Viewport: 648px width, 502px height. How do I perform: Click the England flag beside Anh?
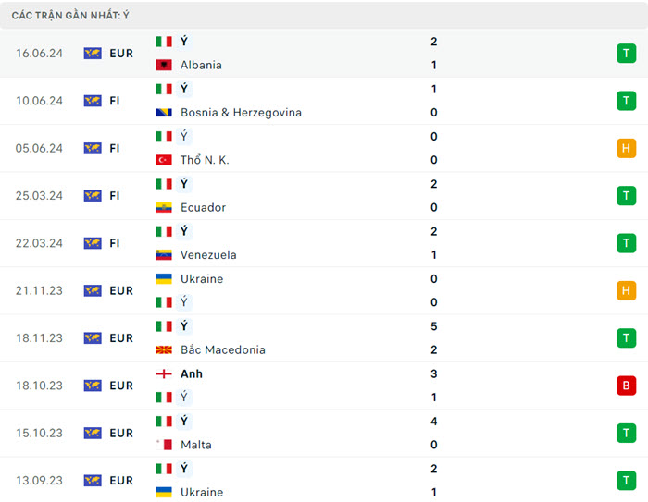click(164, 373)
